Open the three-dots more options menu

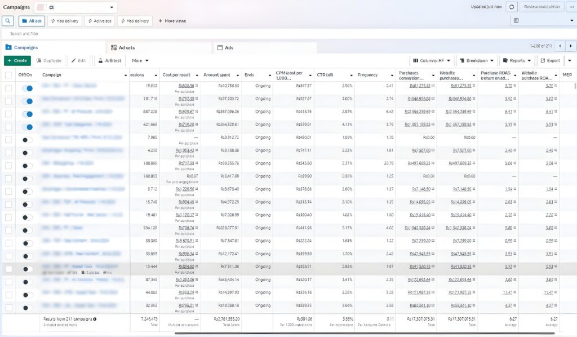(571, 7)
